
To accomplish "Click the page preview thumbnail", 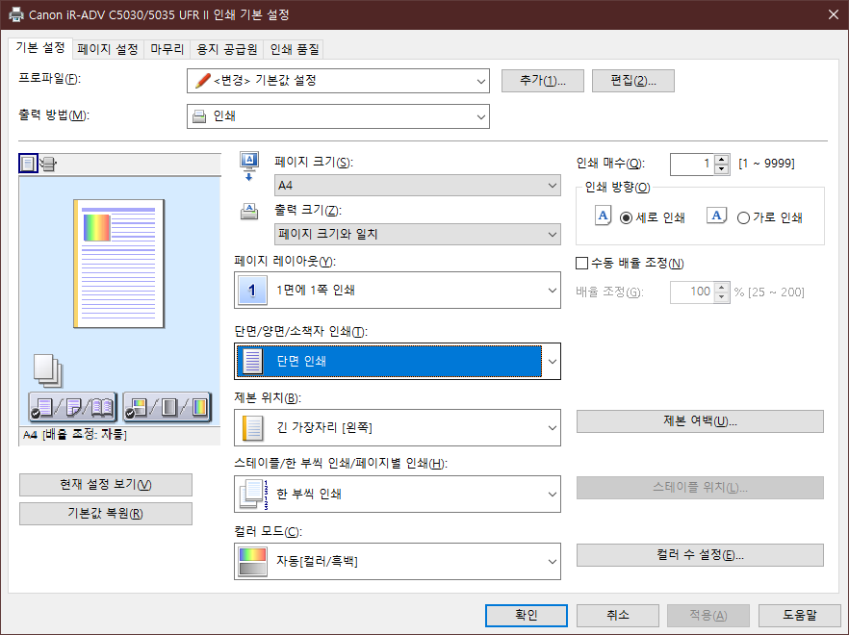I will tap(119, 264).
